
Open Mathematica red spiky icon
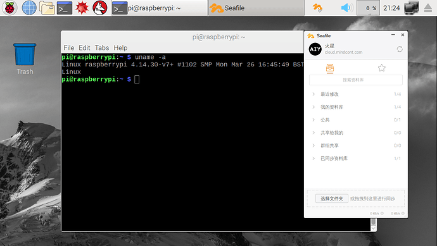(82, 8)
